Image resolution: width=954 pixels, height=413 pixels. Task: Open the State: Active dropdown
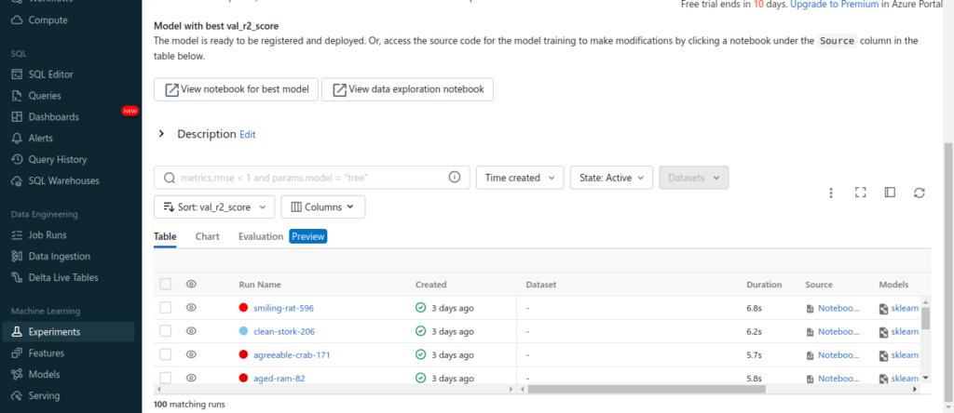pos(610,178)
